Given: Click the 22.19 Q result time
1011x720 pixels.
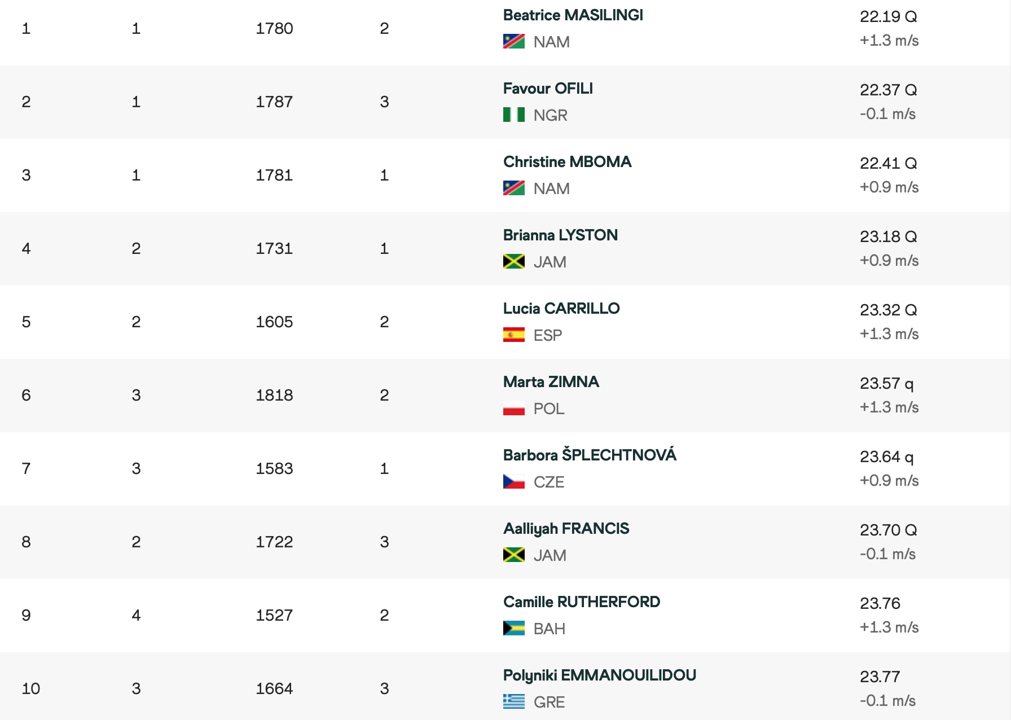Looking at the screenshot, I should click(x=888, y=17).
